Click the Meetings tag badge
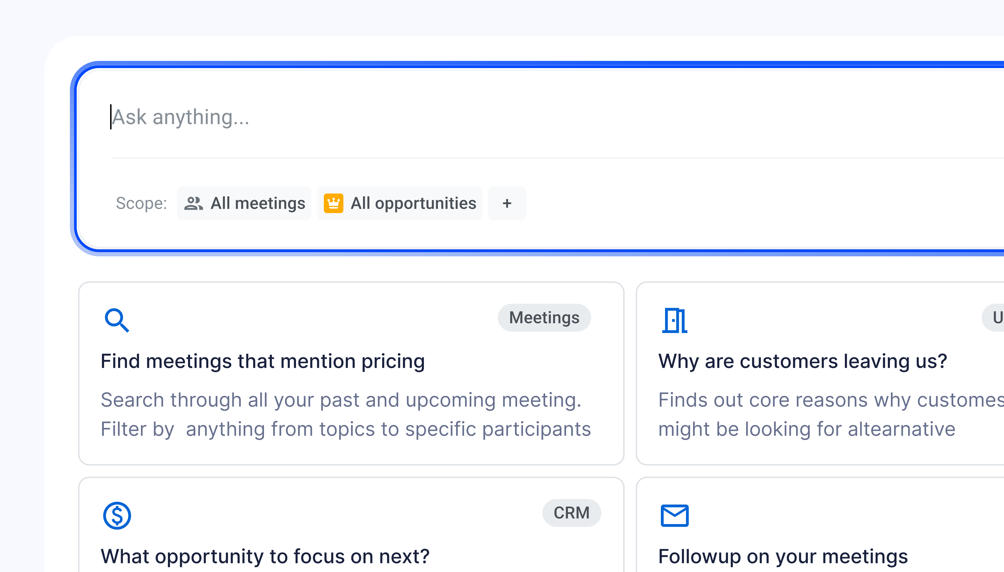1004x572 pixels. pyautogui.click(x=544, y=318)
